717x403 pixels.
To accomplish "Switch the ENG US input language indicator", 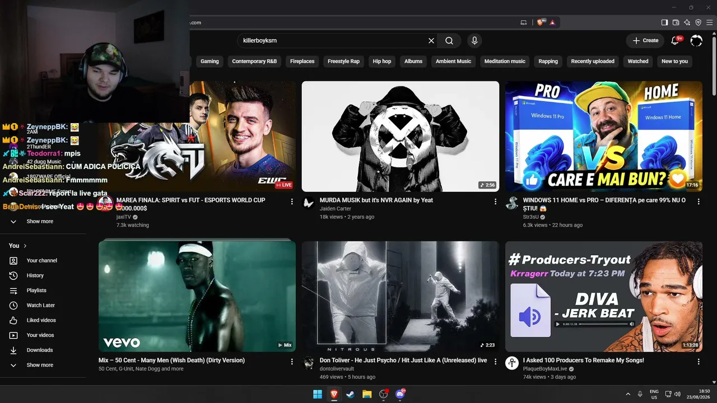I will [x=654, y=394].
